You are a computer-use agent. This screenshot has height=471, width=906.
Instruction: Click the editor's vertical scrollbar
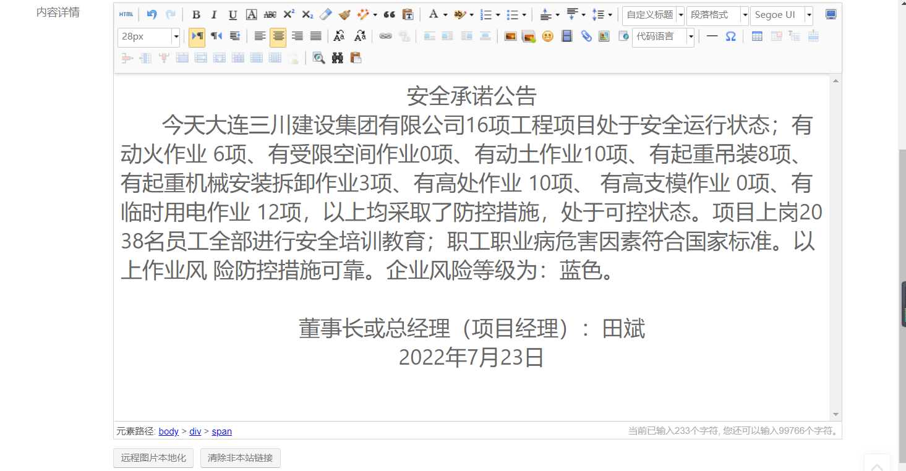pyautogui.click(x=835, y=247)
